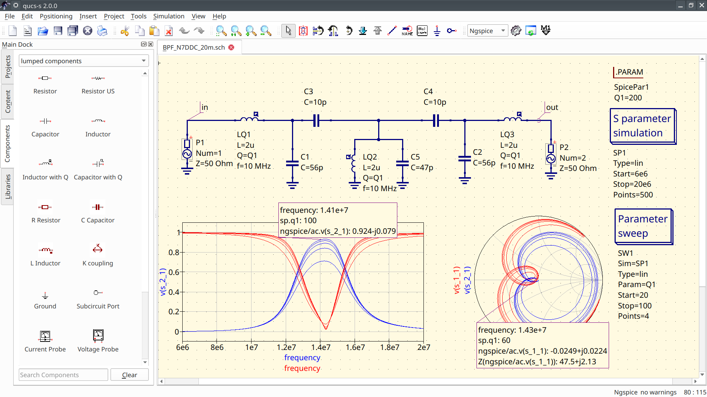Pick the Capacitor component
The width and height of the screenshot is (707, 397).
[45, 128]
